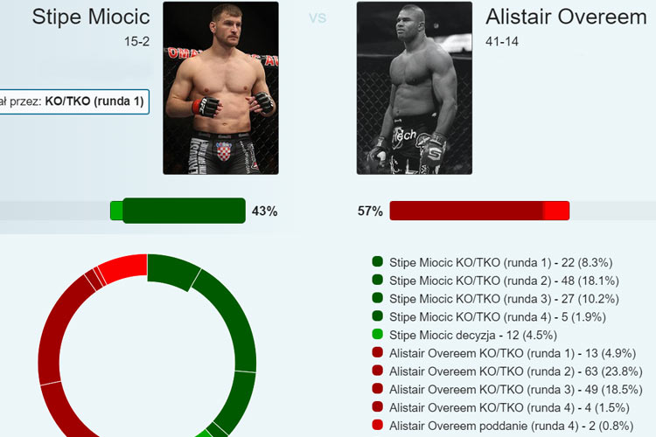This screenshot has height=437, width=656.
Task: Click the green dot for Miocic KO/TKO runda 1
Action: tap(377, 262)
